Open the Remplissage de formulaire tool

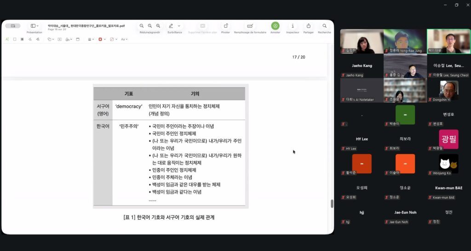(x=250, y=26)
